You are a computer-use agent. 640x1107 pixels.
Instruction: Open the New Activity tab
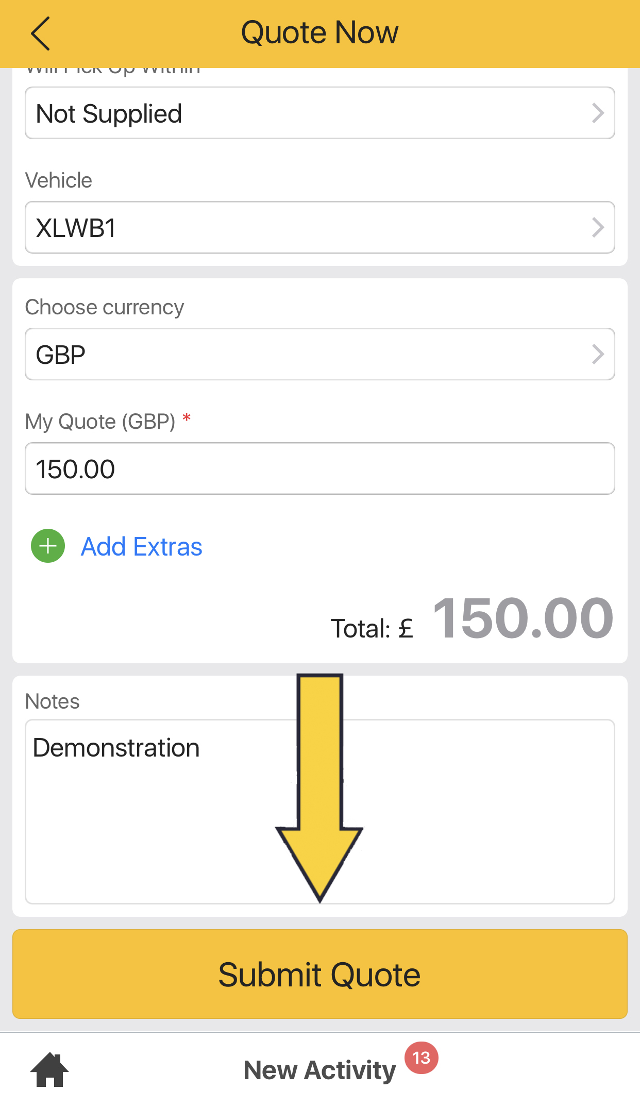[319, 1070]
